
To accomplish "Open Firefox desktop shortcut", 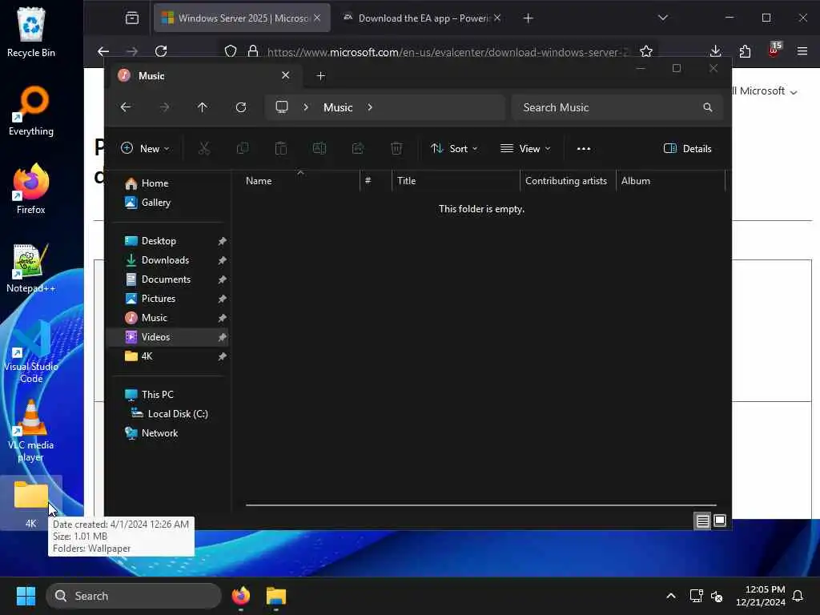I will click(x=31, y=189).
